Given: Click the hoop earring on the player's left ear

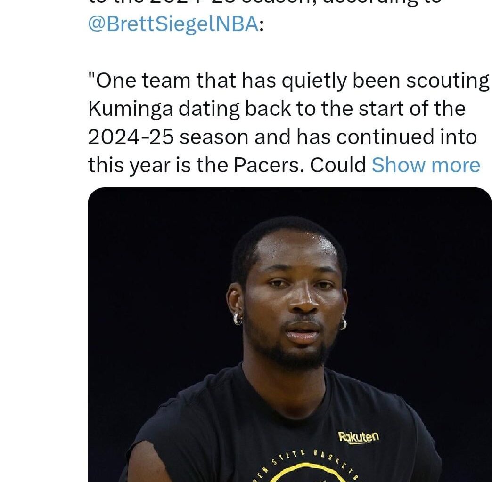Looking at the screenshot, I should 238,319.
